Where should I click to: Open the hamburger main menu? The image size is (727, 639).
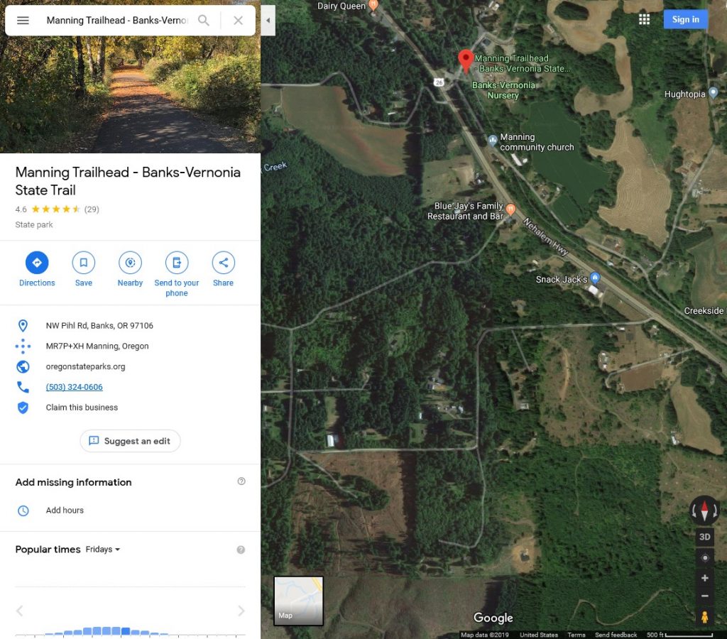23,21
